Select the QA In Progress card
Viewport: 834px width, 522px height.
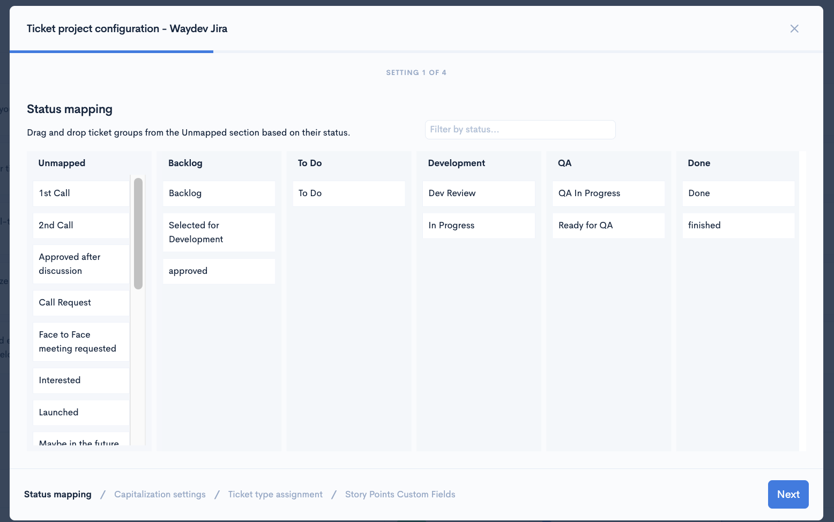tap(608, 193)
